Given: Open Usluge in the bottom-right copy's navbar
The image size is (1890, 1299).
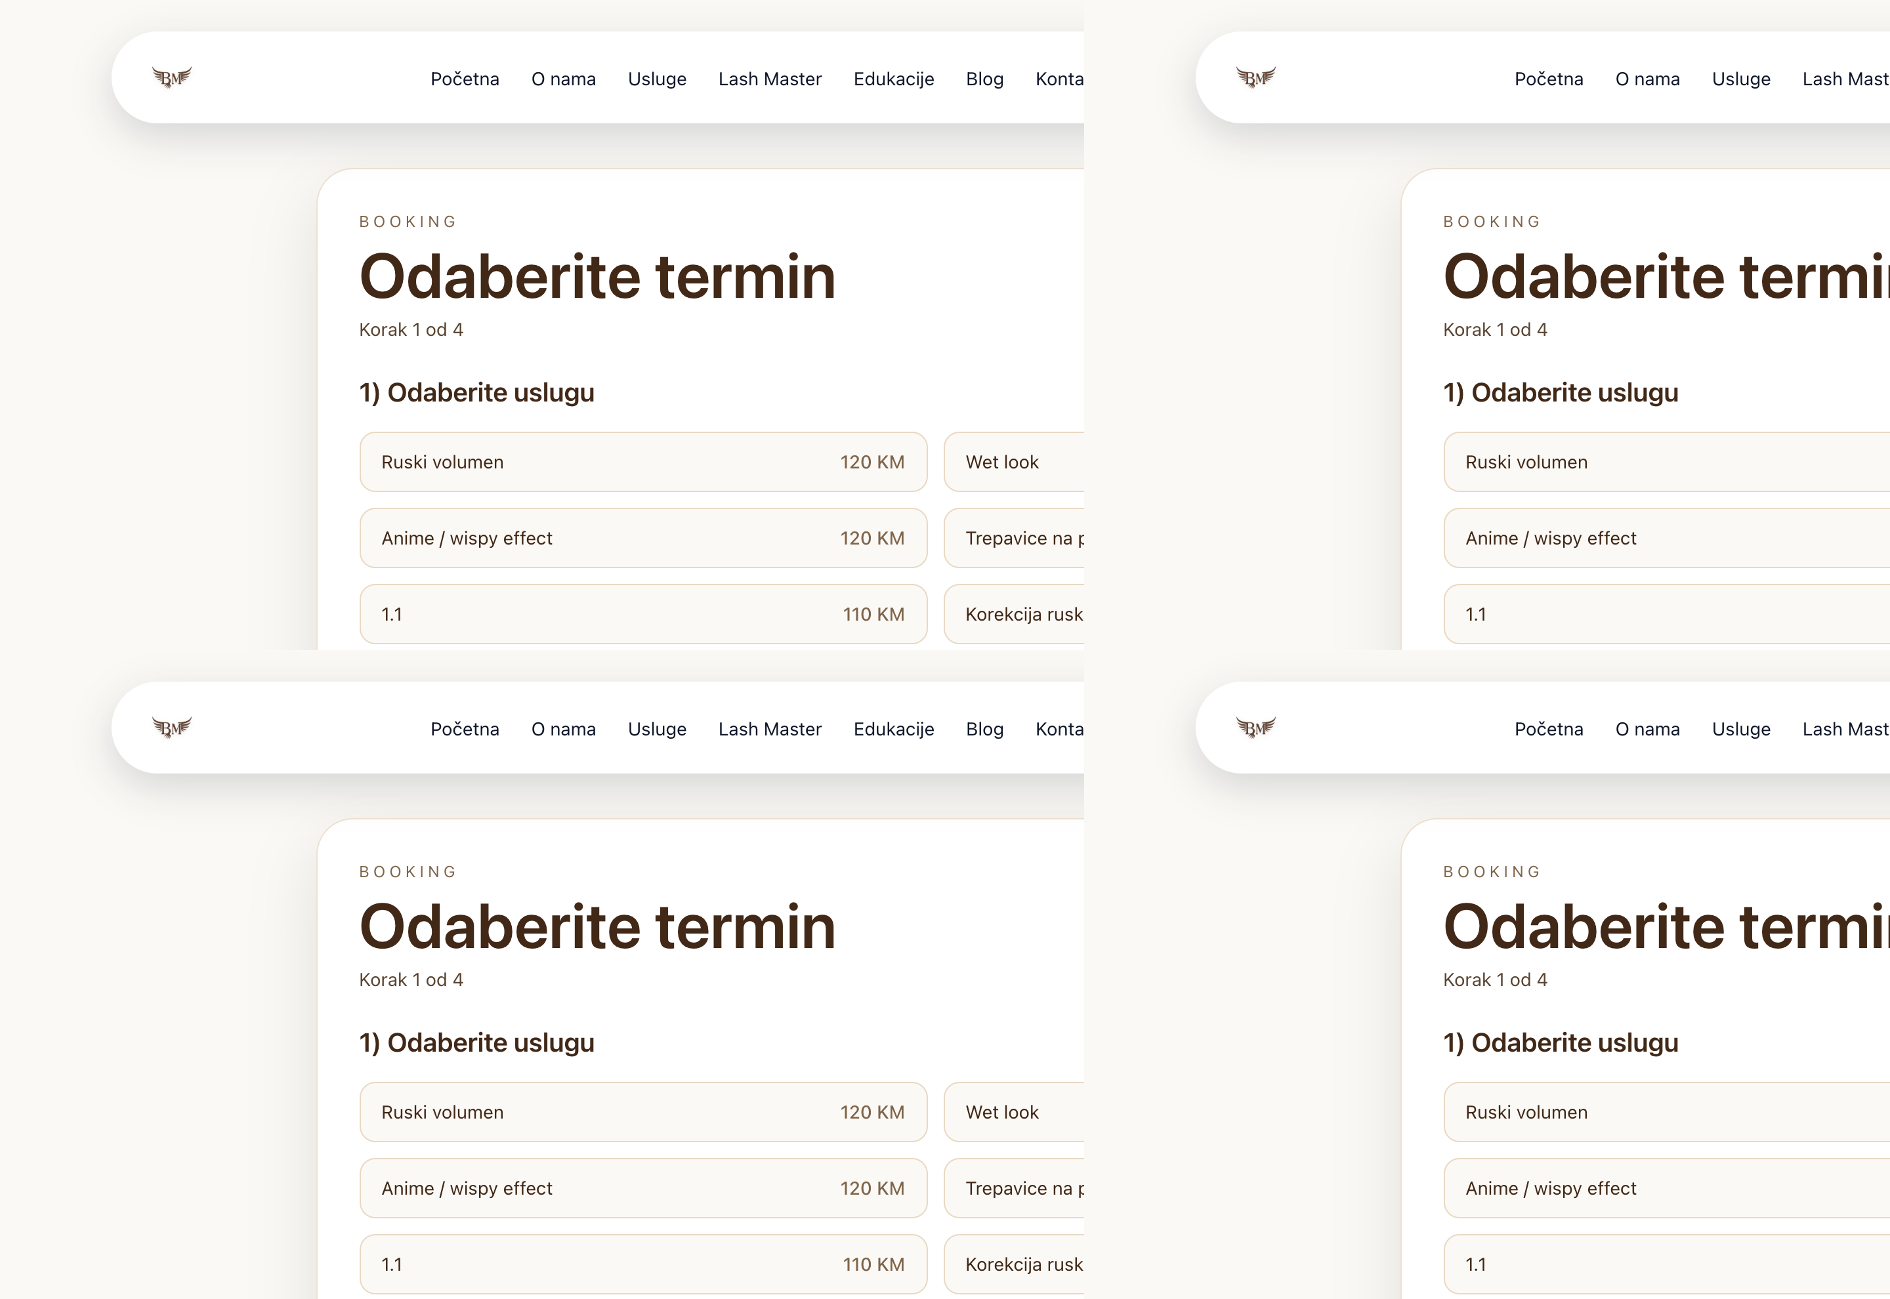Looking at the screenshot, I should point(1741,730).
